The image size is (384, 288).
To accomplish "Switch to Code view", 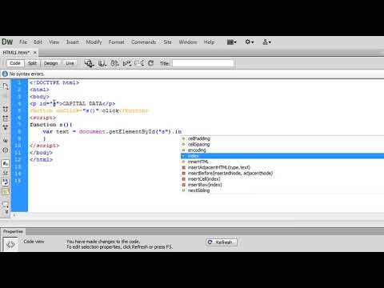I will click(x=15, y=63).
